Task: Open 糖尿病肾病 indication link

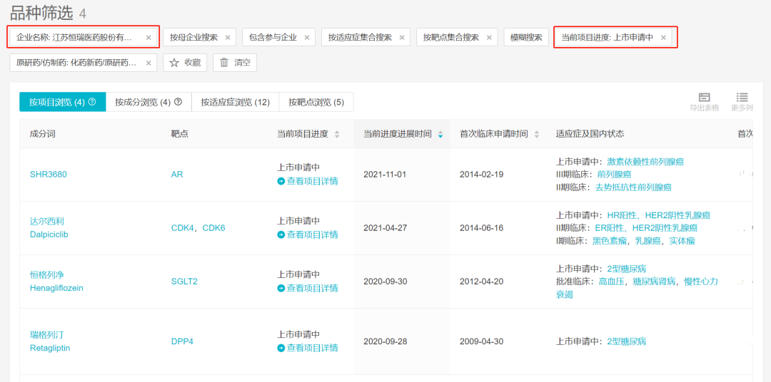Action: (654, 282)
